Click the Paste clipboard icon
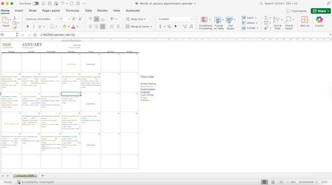The image size is (332, 185). tap(5, 21)
